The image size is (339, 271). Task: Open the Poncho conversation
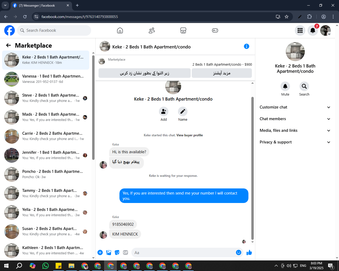[46, 174]
